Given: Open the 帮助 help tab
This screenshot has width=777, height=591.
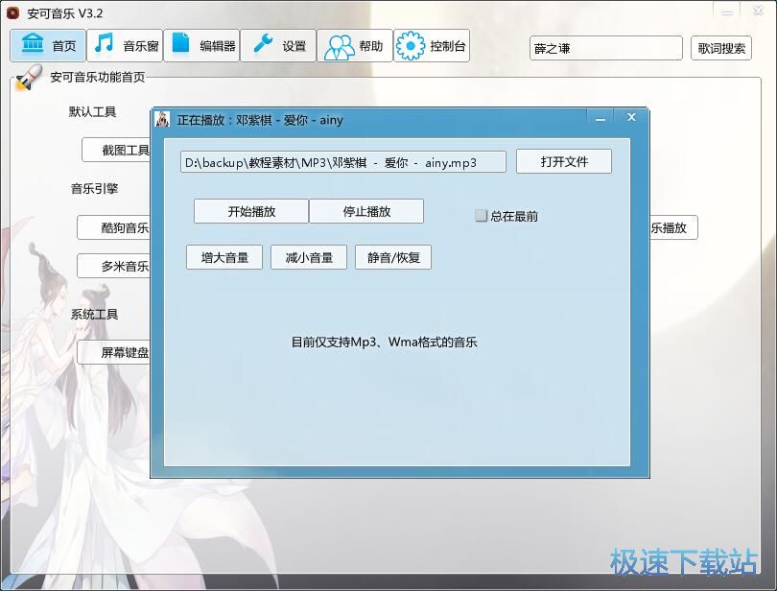Looking at the screenshot, I should pos(355,46).
